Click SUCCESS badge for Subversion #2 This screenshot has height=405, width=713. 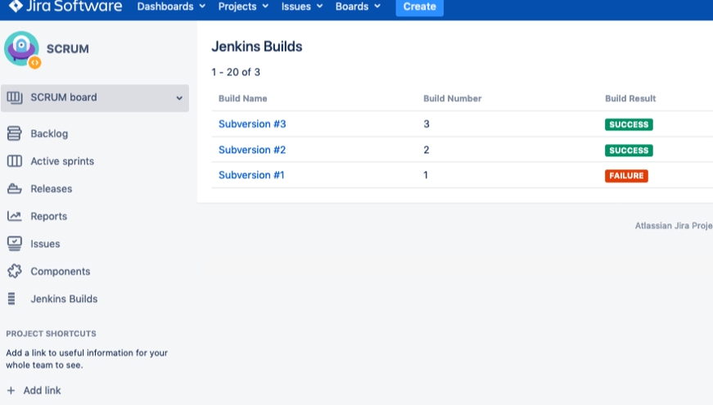coord(629,151)
